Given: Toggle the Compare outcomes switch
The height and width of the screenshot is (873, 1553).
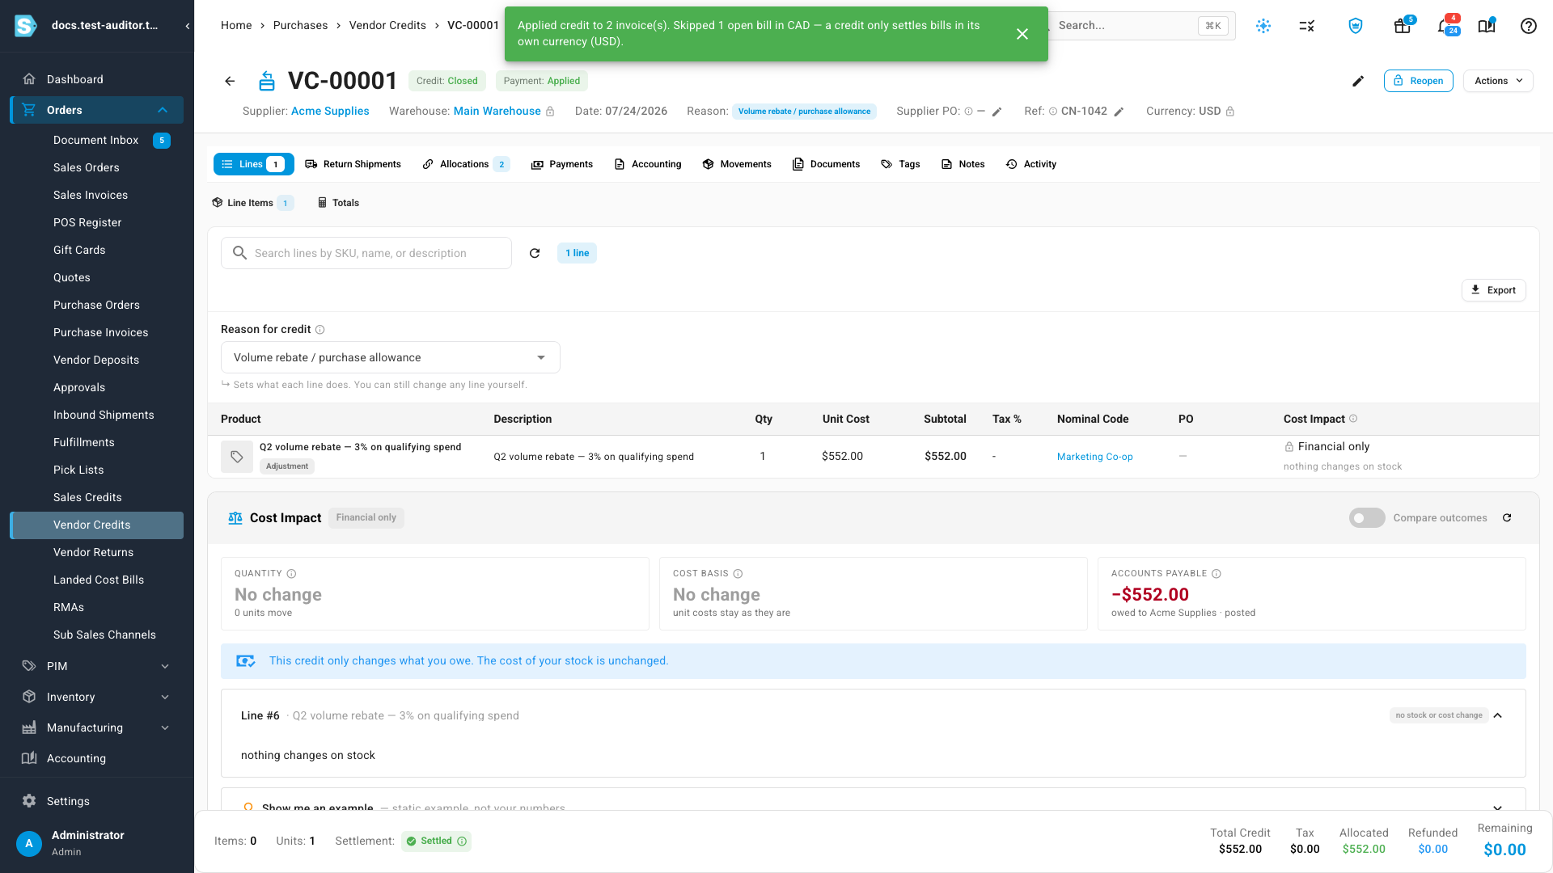Looking at the screenshot, I should point(1367,518).
